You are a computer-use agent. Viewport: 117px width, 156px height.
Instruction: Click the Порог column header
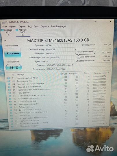[87, 73]
